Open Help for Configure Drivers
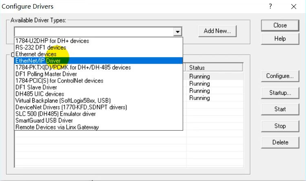This screenshot has height=181, width=306. (x=280, y=39)
